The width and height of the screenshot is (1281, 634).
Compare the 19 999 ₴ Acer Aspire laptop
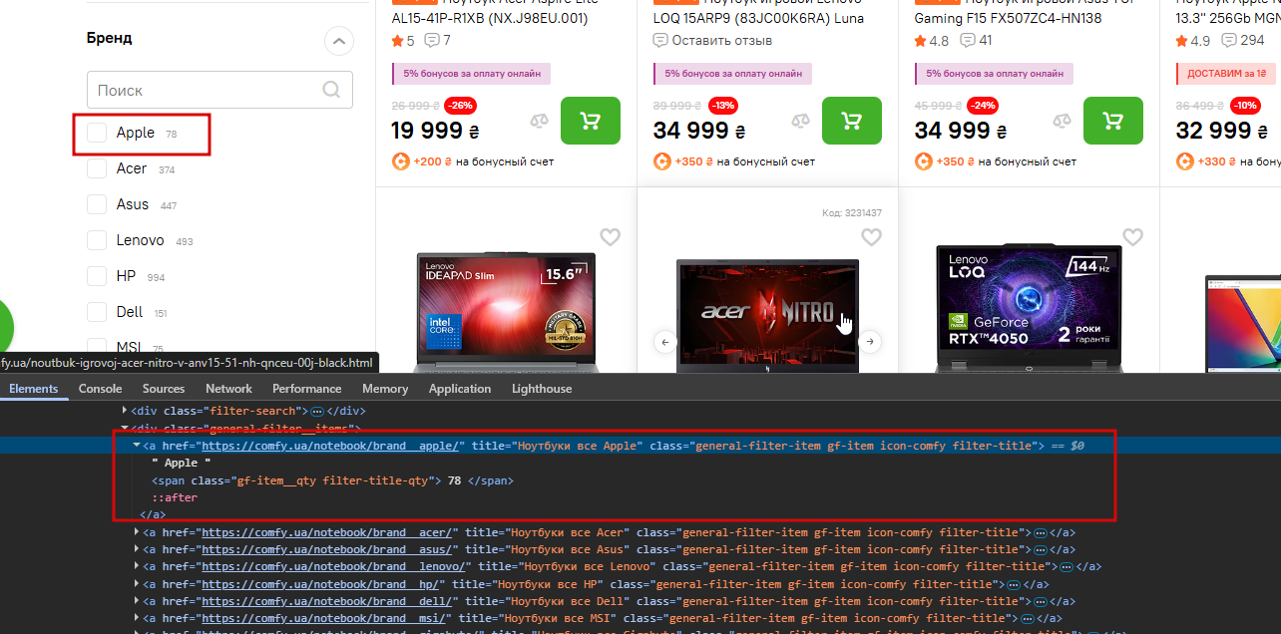[x=539, y=122]
